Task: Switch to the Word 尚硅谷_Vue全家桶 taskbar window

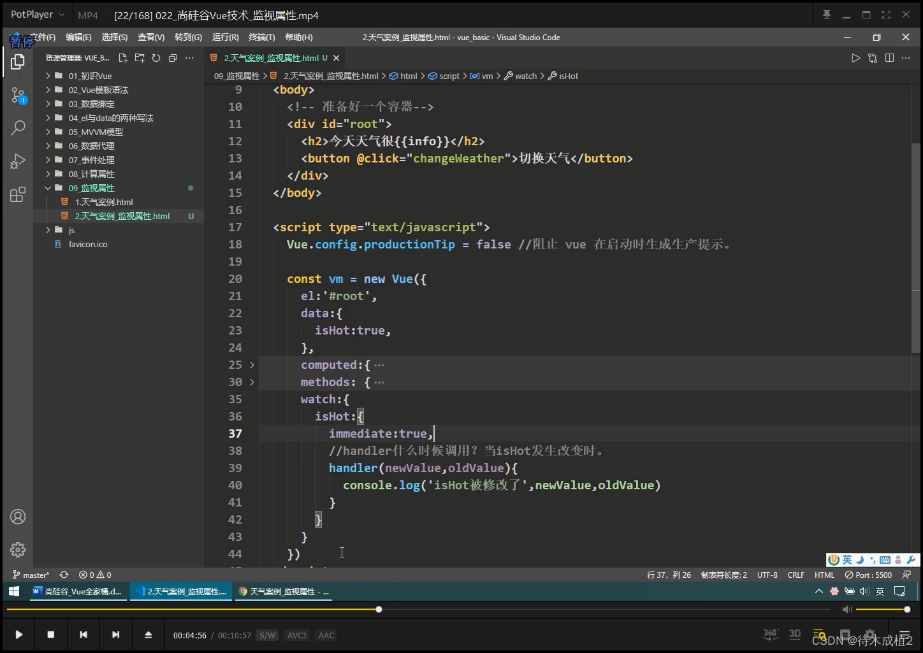Action: (78, 591)
